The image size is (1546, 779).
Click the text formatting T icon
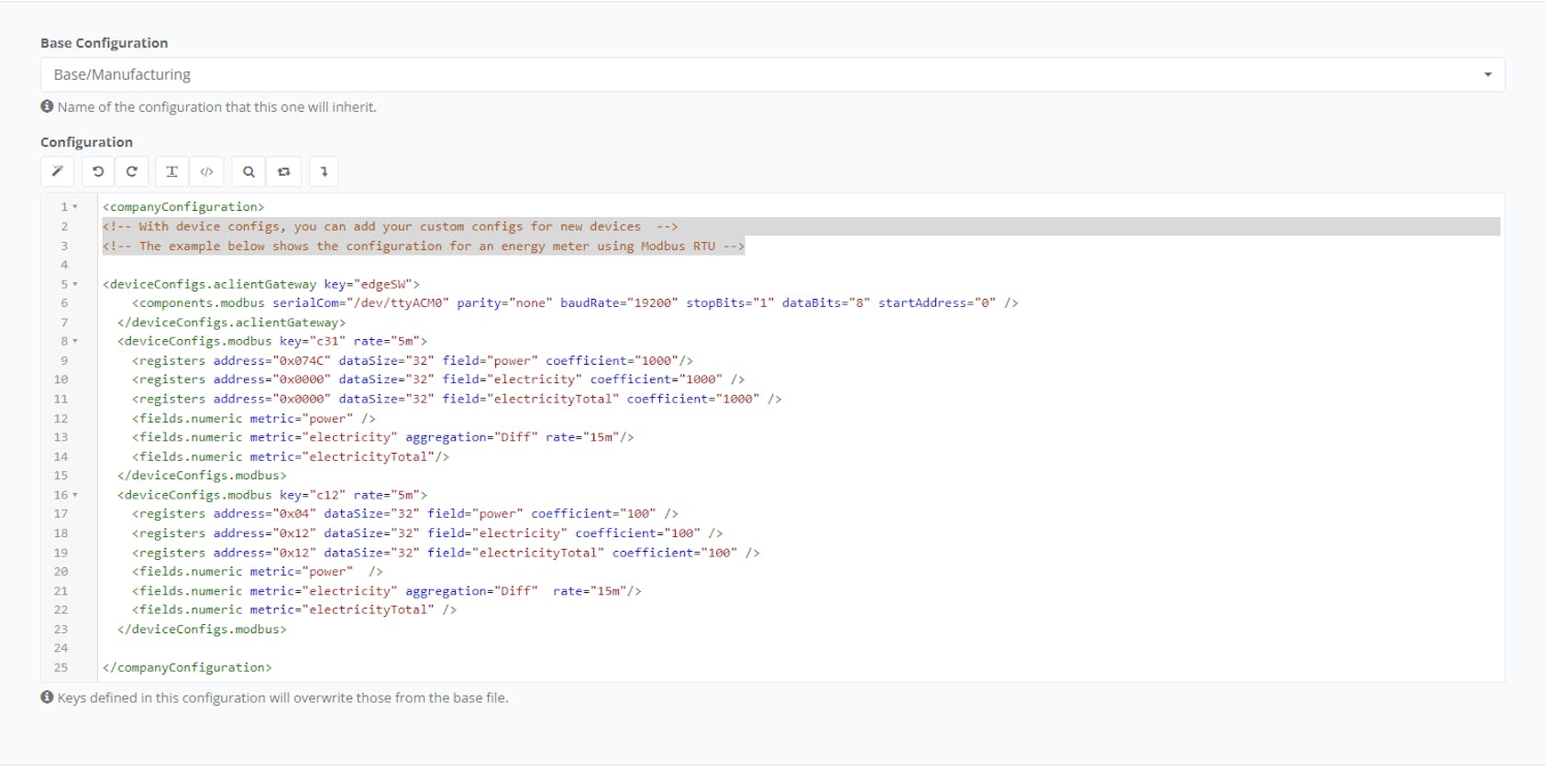click(171, 171)
